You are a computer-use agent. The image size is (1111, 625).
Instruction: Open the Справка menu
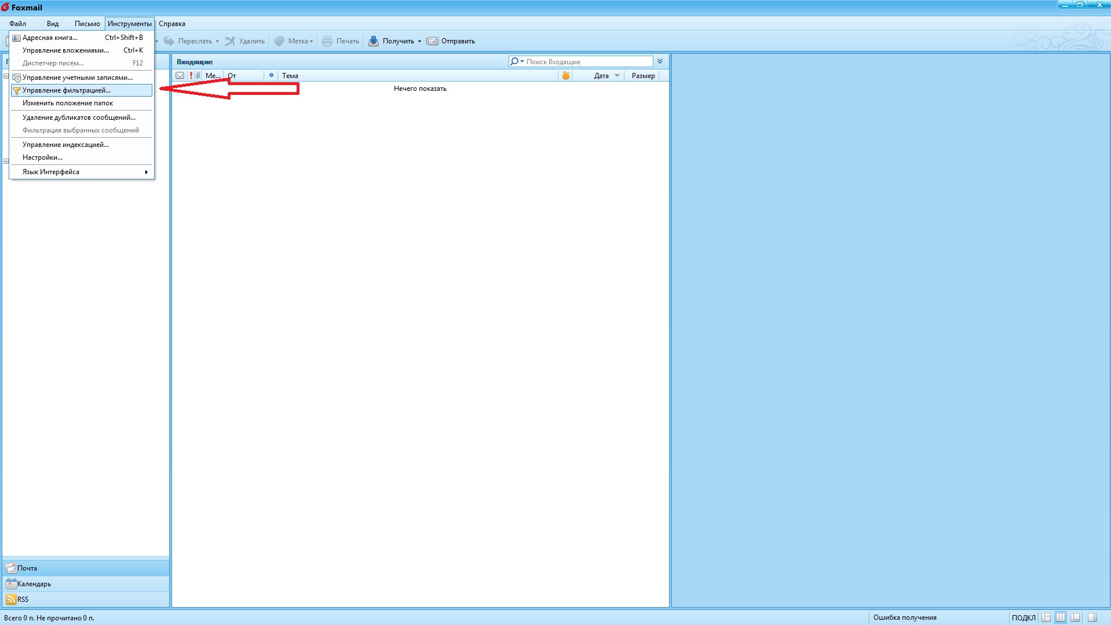click(x=172, y=24)
